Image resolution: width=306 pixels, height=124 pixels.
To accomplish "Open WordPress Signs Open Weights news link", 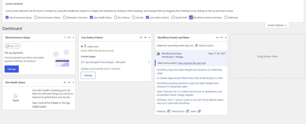I will coord(189,72).
